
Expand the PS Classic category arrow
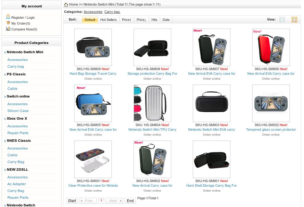(x=5, y=75)
